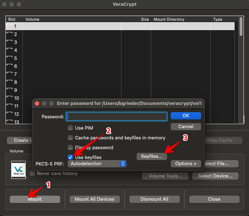The image size is (249, 216).
Task: Click the Close button in main window
Action: (x=214, y=199)
